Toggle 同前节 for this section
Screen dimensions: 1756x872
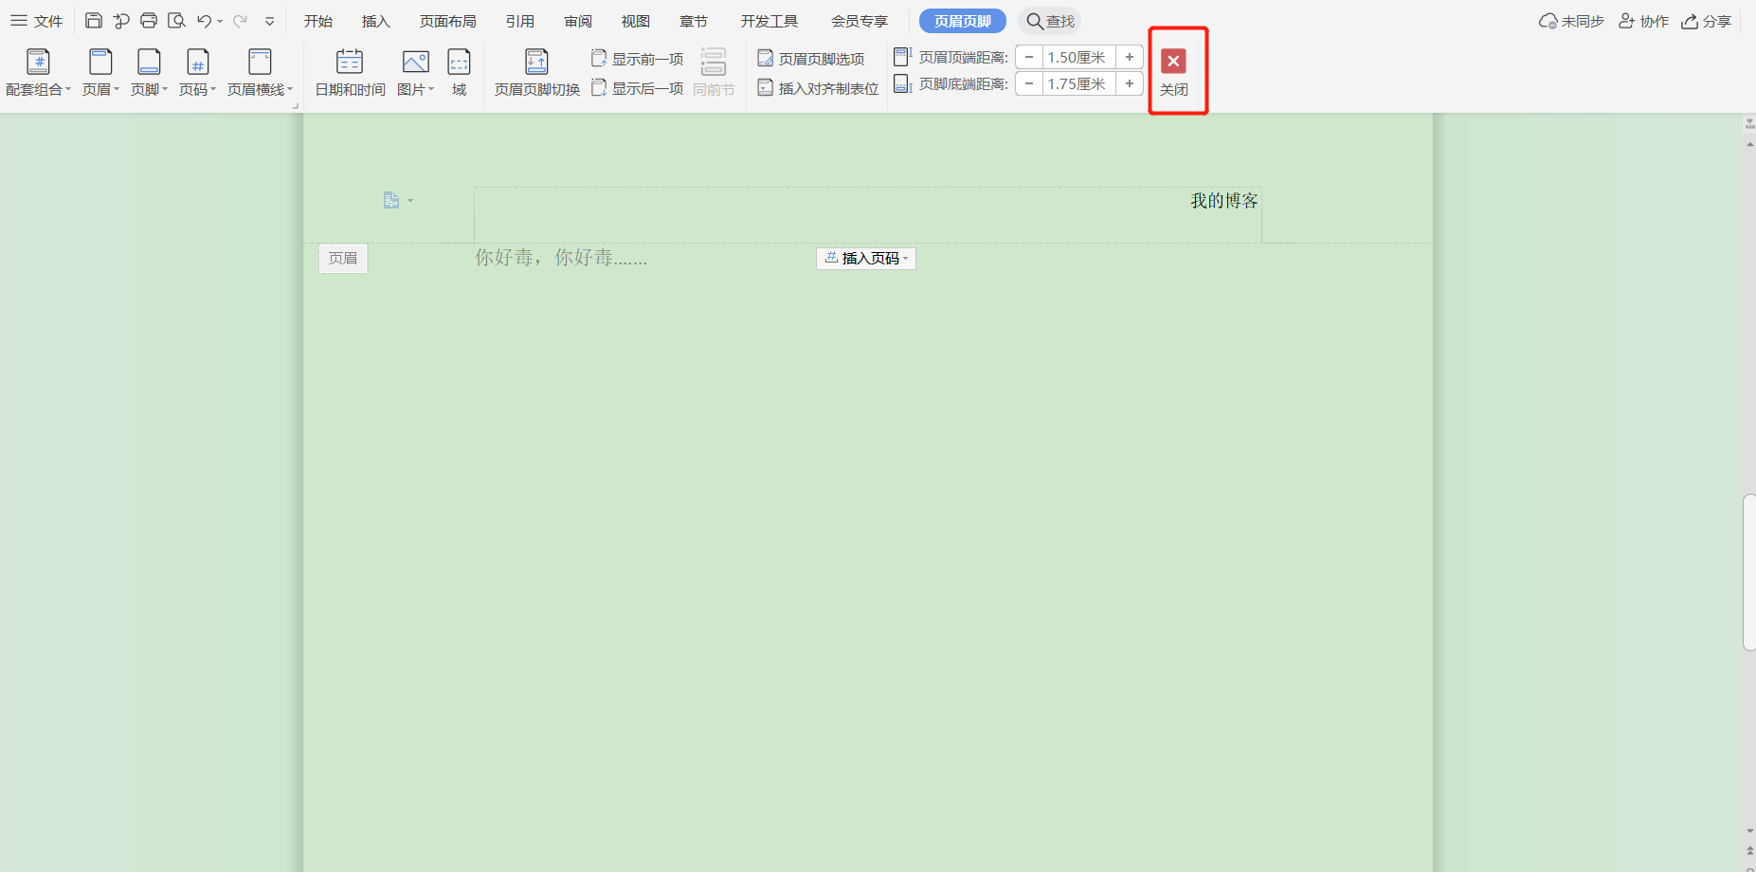tap(714, 71)
